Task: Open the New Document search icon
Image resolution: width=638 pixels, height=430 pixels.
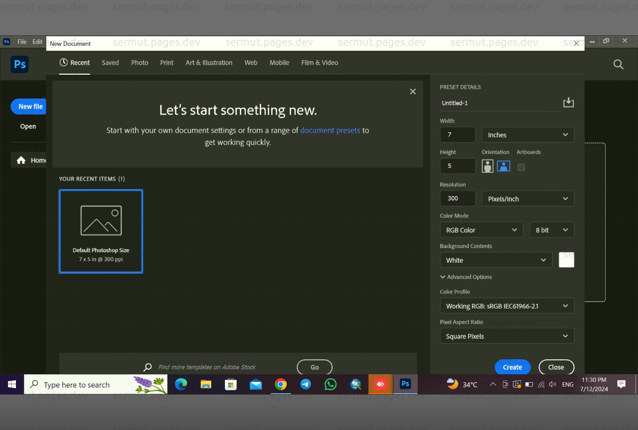Action: tap(618, 65)
